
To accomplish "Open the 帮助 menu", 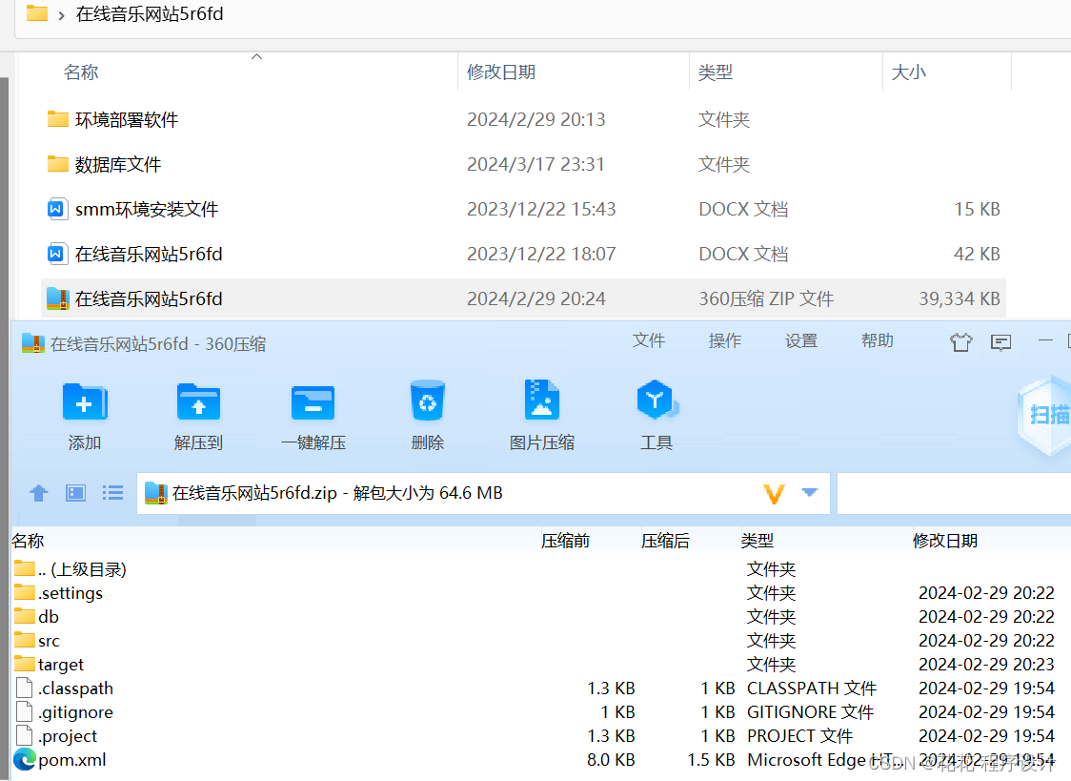I will (x=877, y=340).
